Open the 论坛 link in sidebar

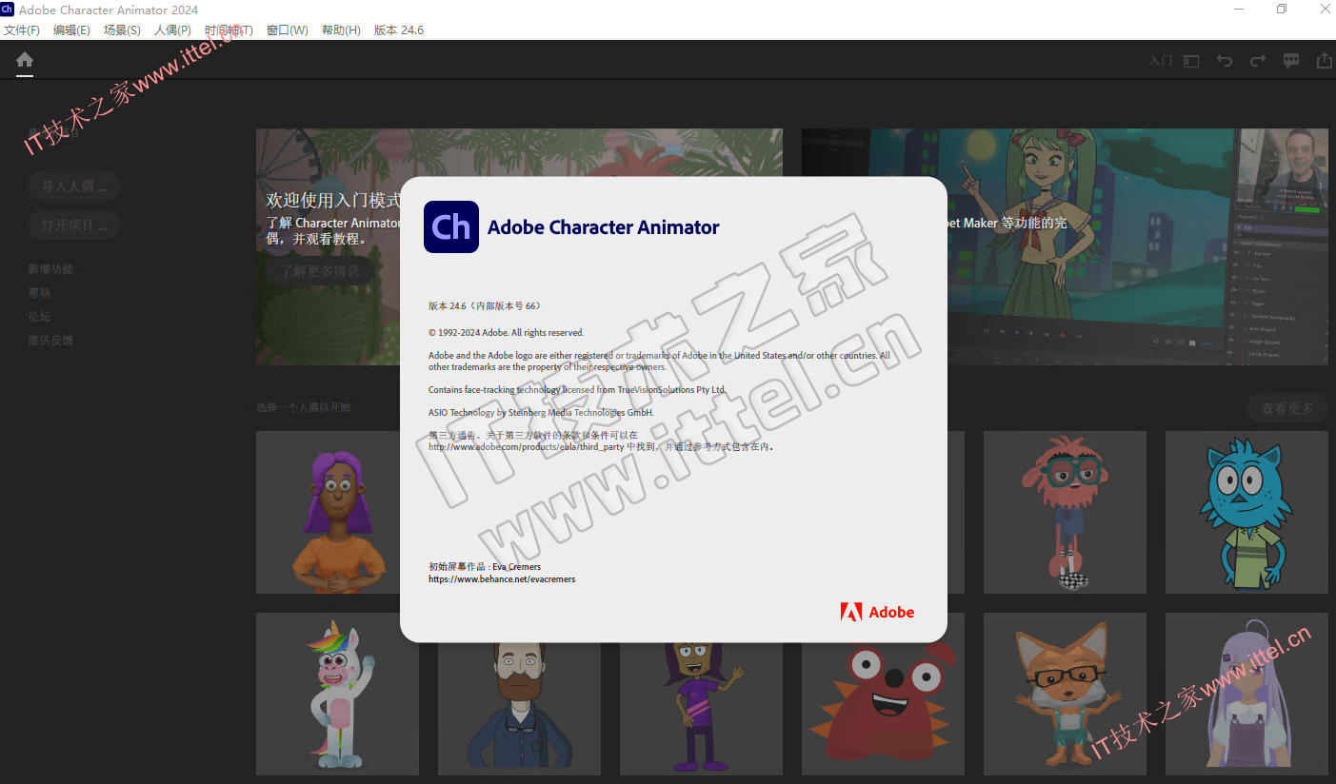pyautogui.click(x=39, y=317)
